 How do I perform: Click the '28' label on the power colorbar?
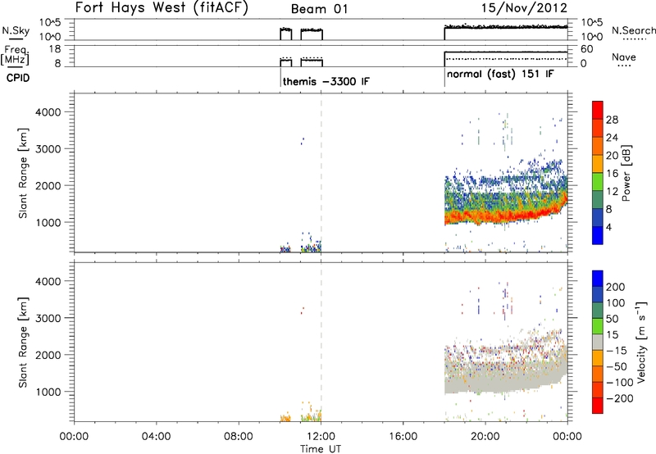pos(612,120)
